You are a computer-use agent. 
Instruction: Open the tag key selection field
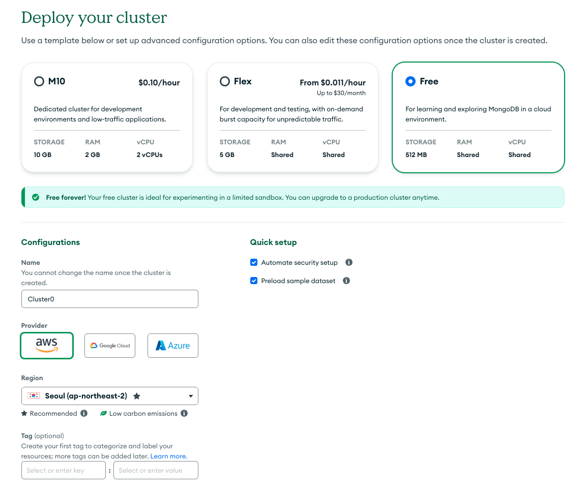click(64, 470)
